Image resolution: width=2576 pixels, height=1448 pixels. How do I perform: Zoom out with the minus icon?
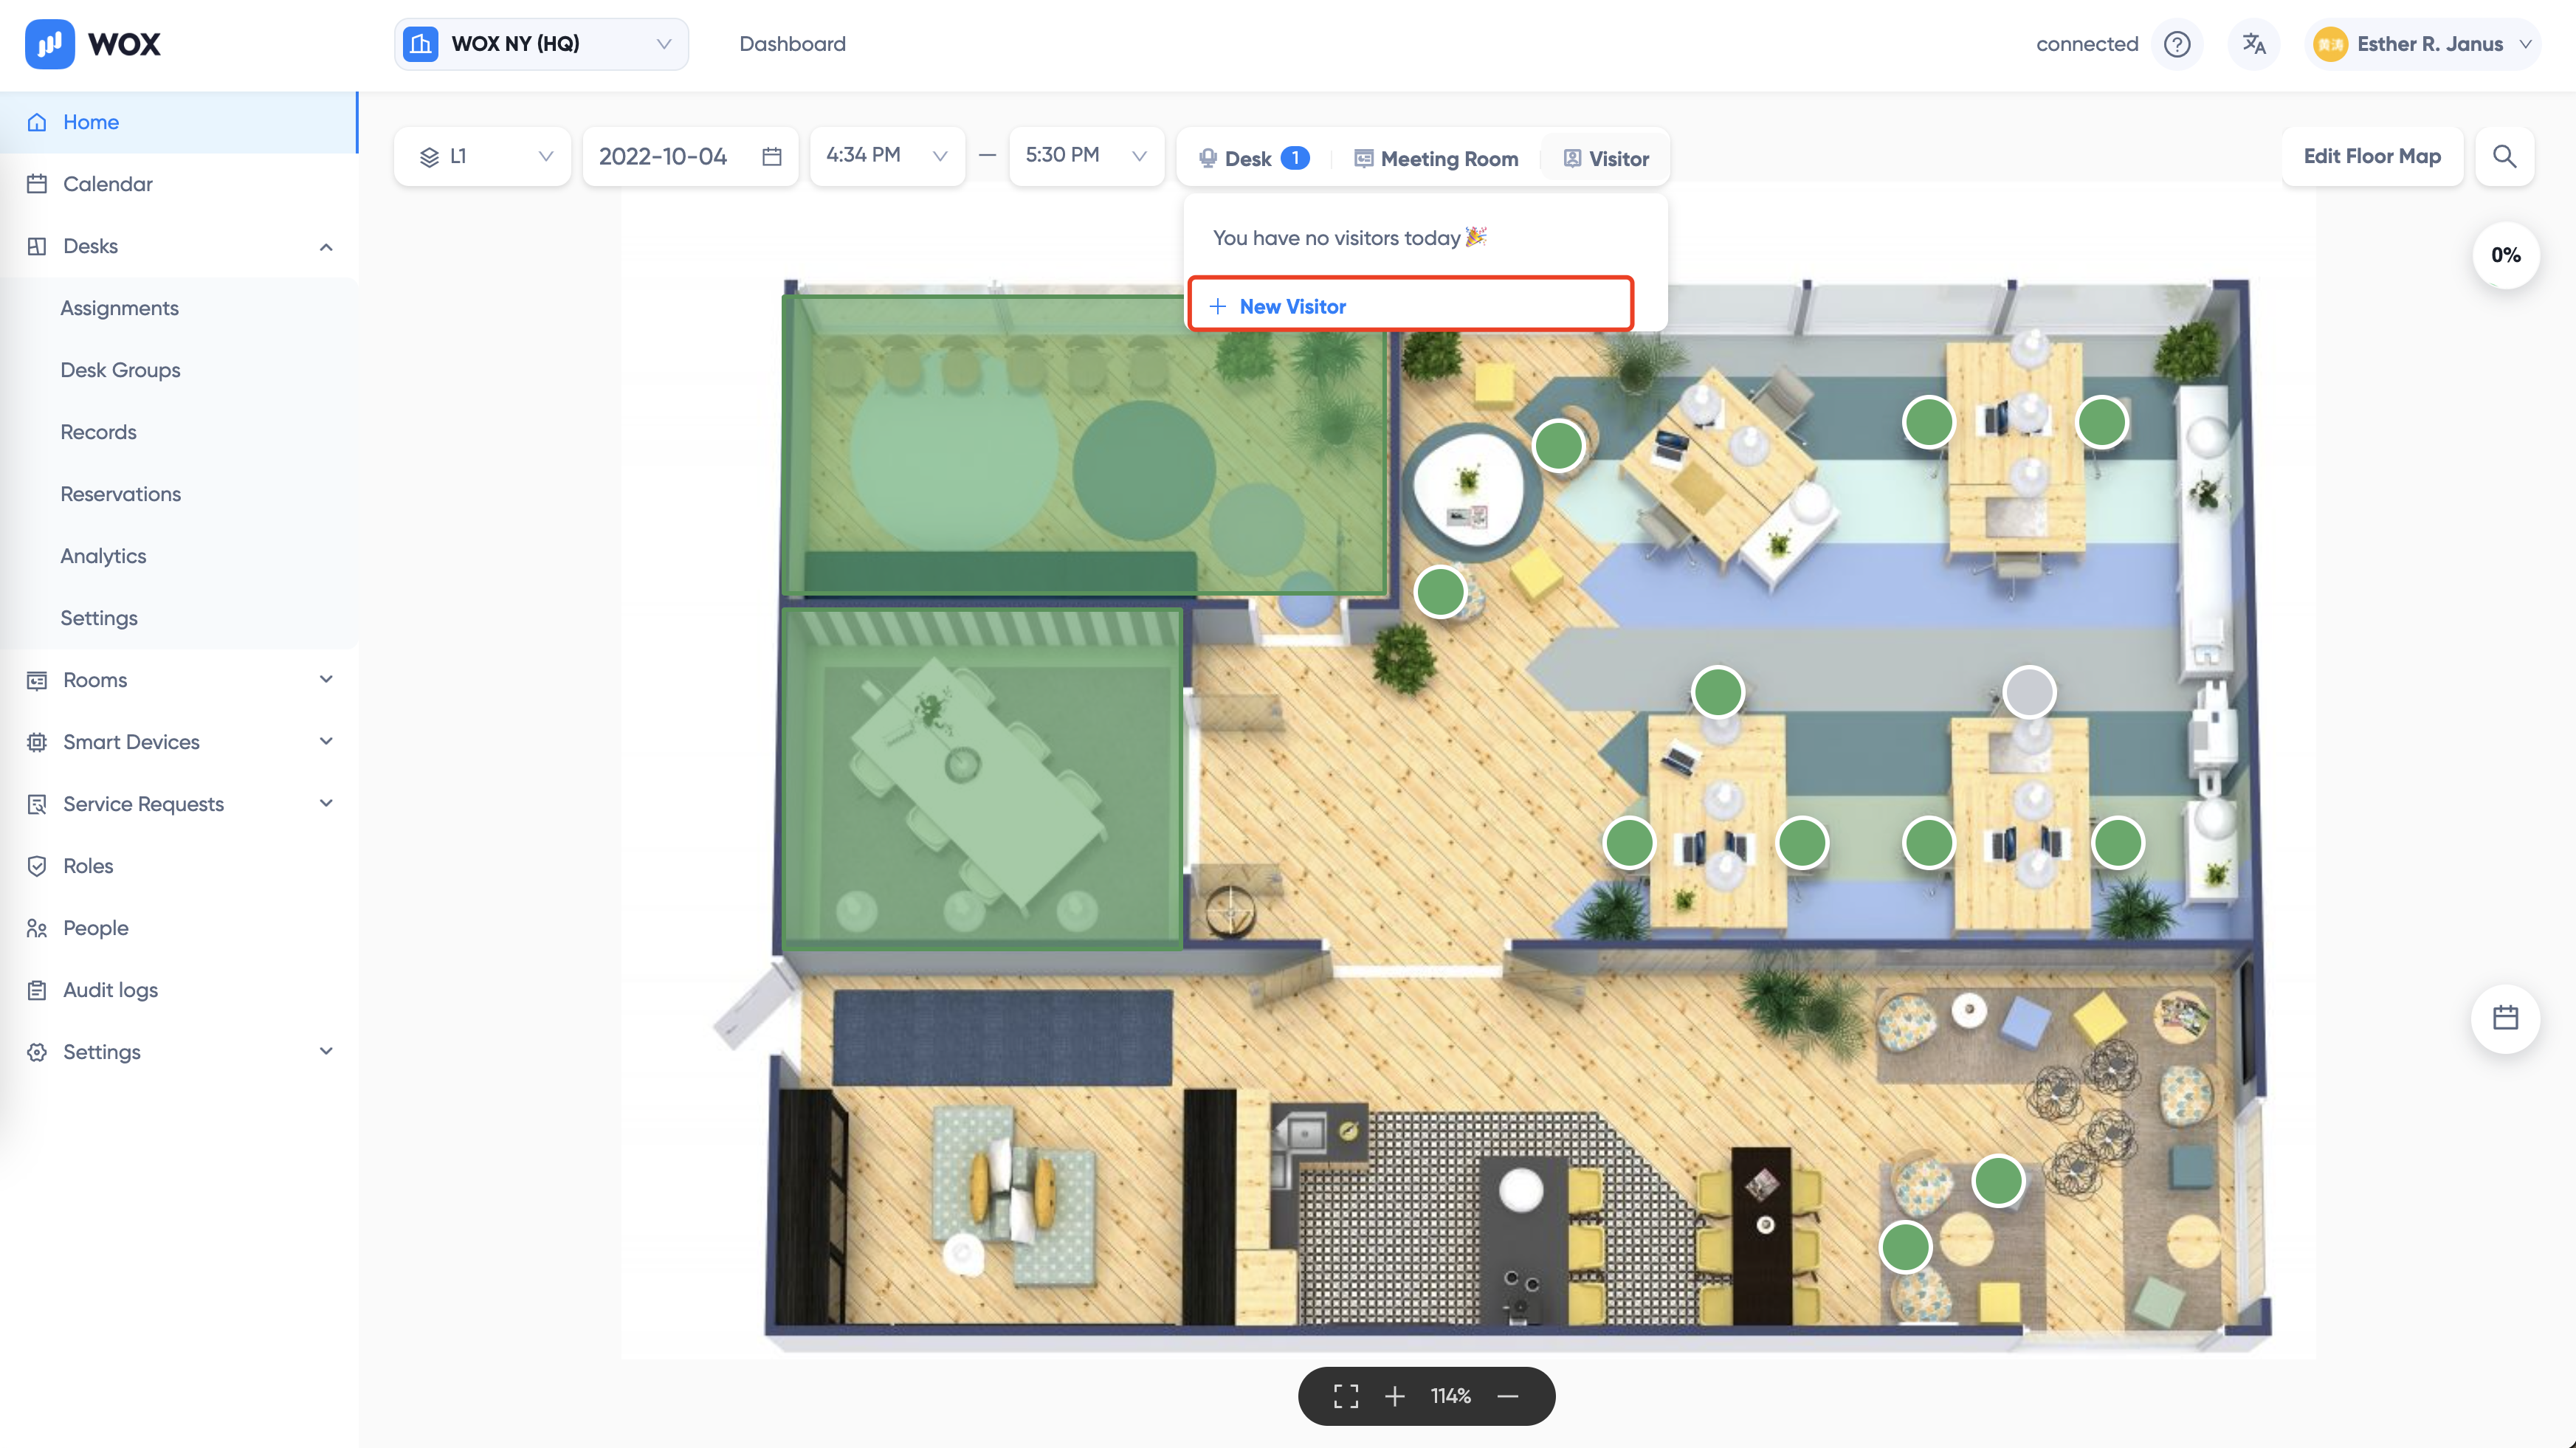[x=1508, y=1396]
